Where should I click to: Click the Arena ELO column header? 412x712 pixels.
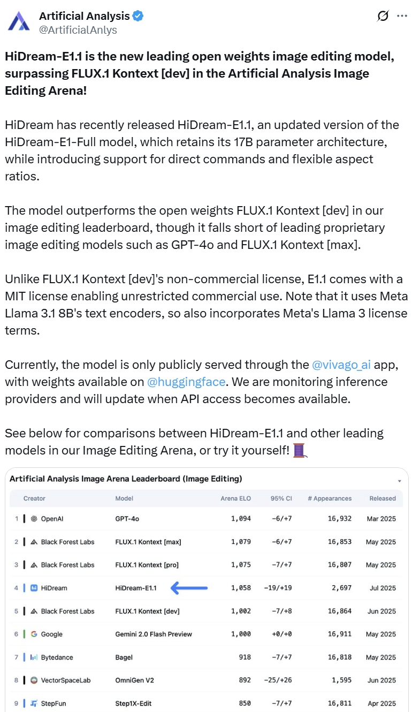pyautogui.click(x=235, y=498)
